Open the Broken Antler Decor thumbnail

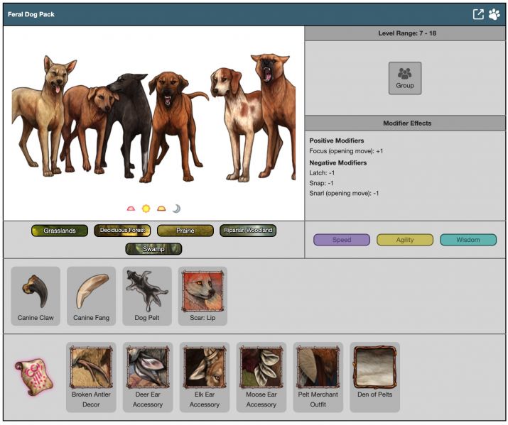(91, 377)
